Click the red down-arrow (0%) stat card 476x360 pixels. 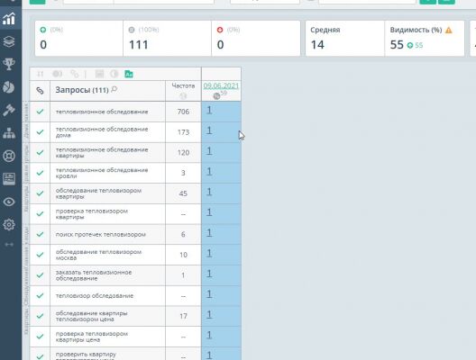pos(256,39)
